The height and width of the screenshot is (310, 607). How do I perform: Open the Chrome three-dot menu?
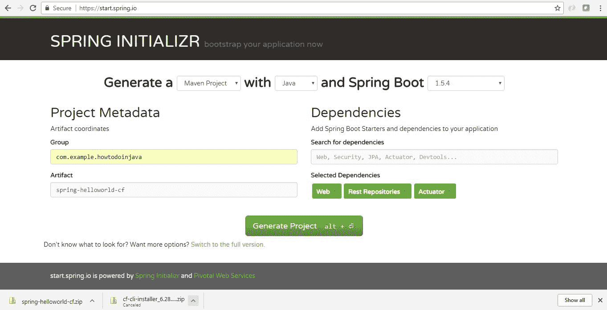click(600, 8)
